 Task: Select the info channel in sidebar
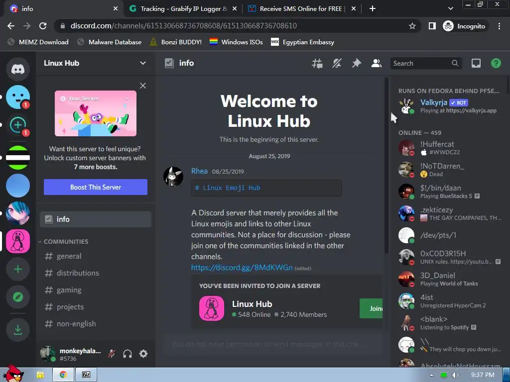pyautogui.click(x=96, y=219)
